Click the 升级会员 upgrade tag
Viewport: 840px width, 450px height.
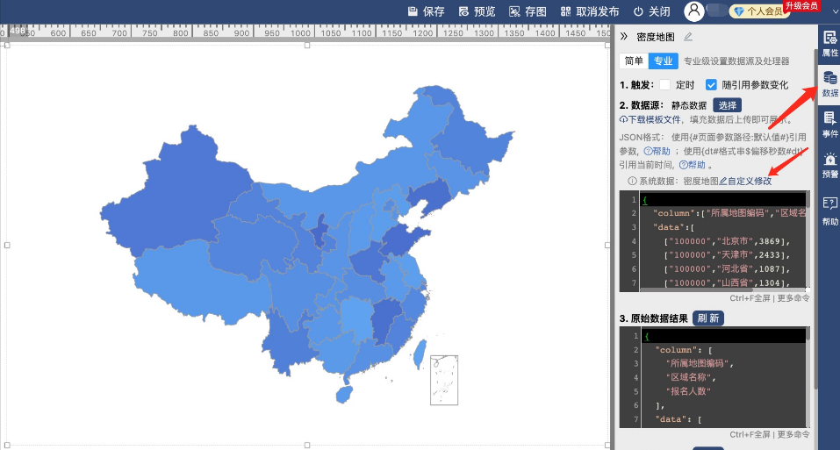coord(801,6)
